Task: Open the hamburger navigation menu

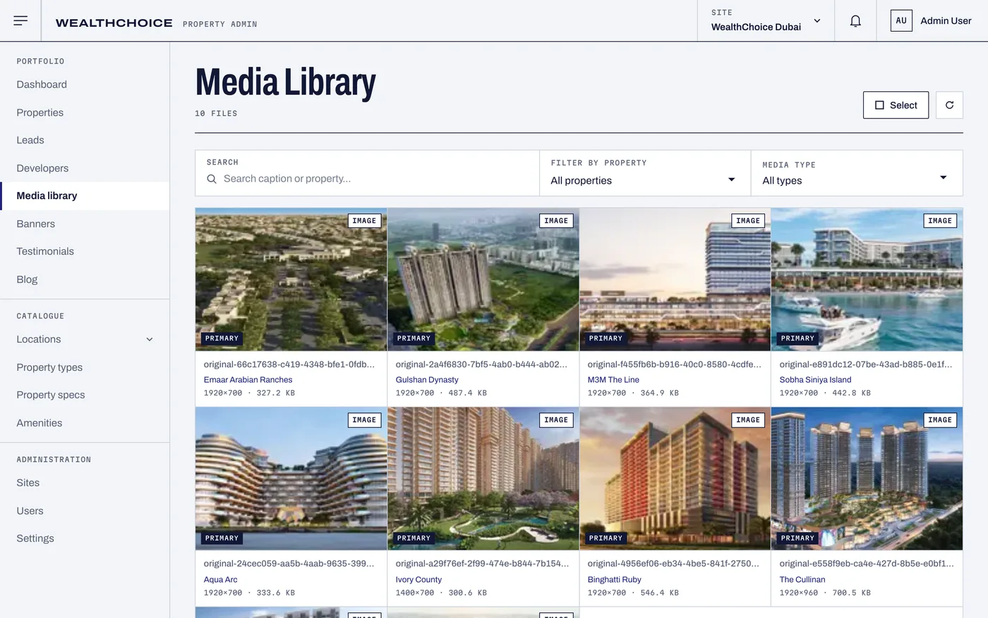Action: [20, 20]
